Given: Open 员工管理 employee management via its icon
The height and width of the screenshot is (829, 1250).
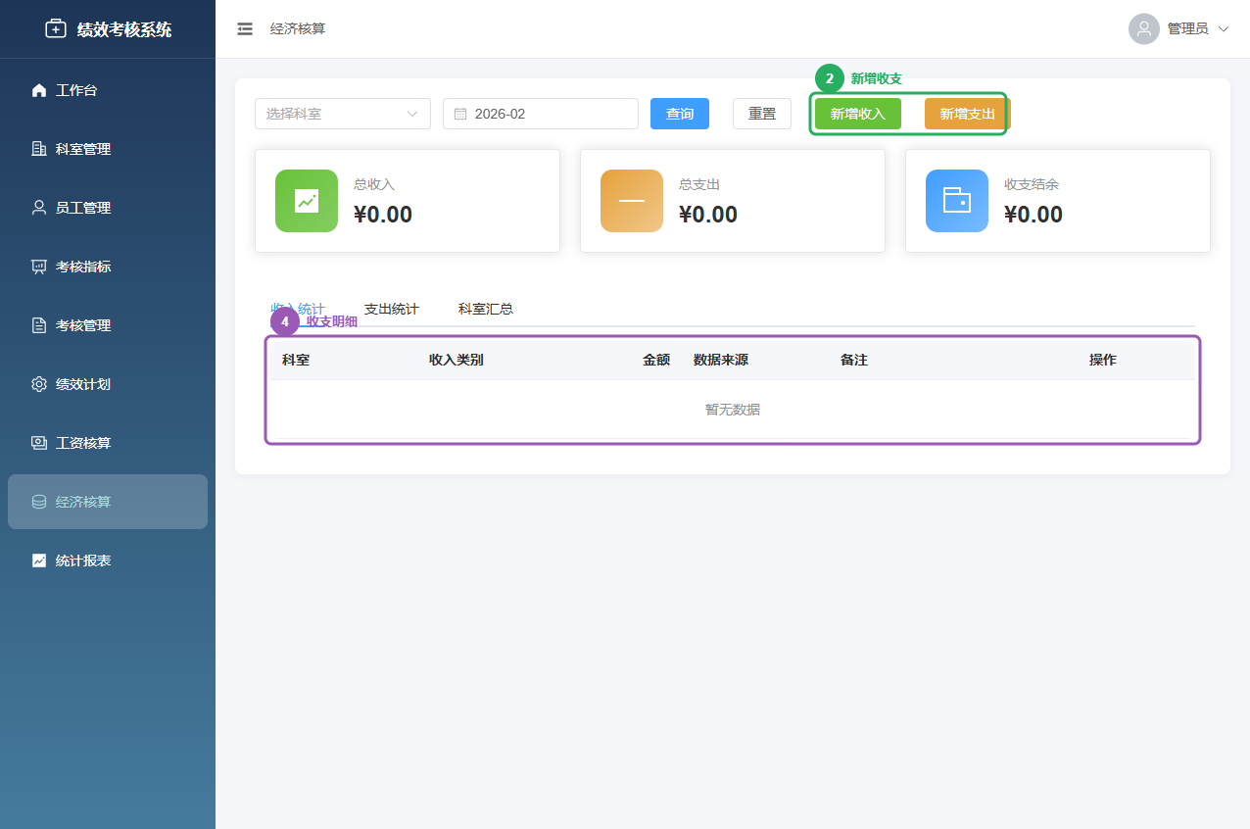Looking at the screenshot, I should [39, 207].
